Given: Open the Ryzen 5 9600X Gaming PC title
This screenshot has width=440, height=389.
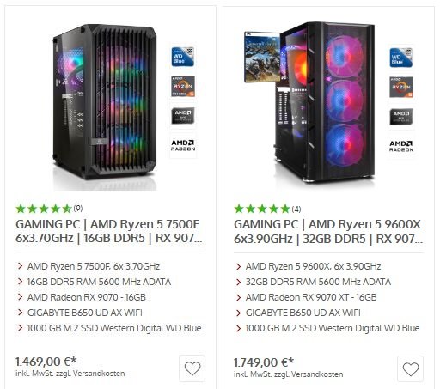Looking at the screenshot, I should click(x=328, y=231).
